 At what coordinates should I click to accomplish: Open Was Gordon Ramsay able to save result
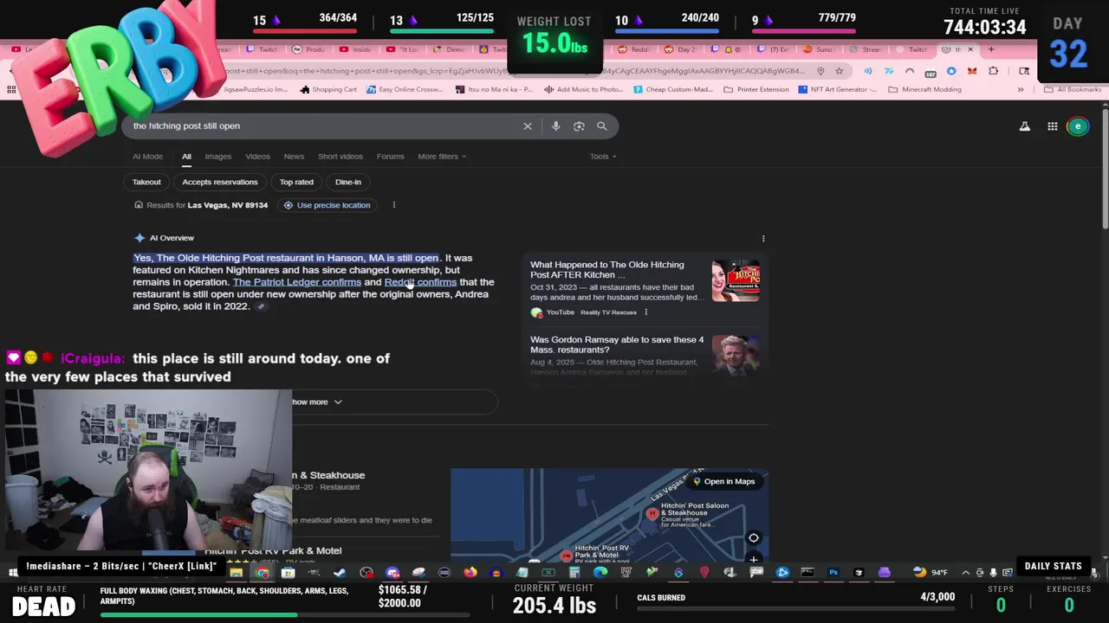[617, 344]
